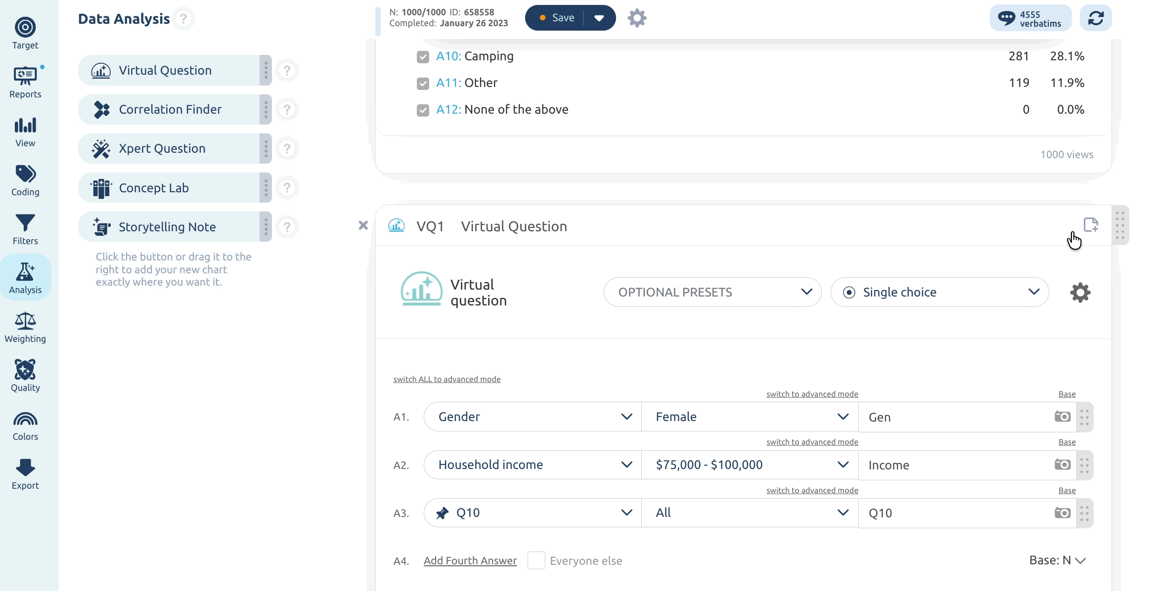The height and width of the screenshot is (591, 1155).
Task: Open the Target section in sidebar
Action: pyautogui.click(x=25, y=34)
